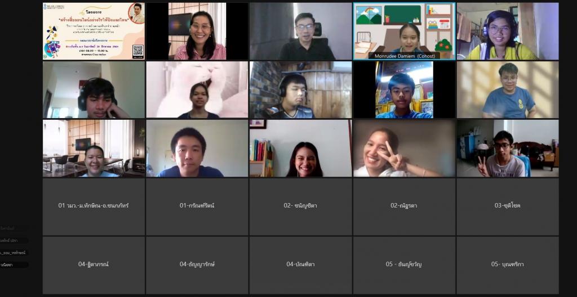Select the participant tile 02-ณัฐรดา

coord(404,206)
